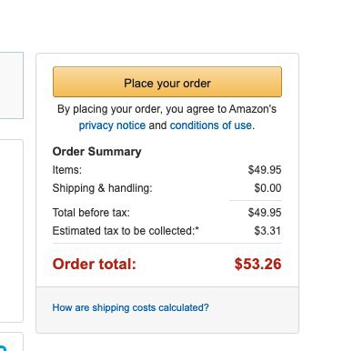The image size is (343, 351).
Task: Select the $53.26 order total amount
Action: tap(257, 264)
